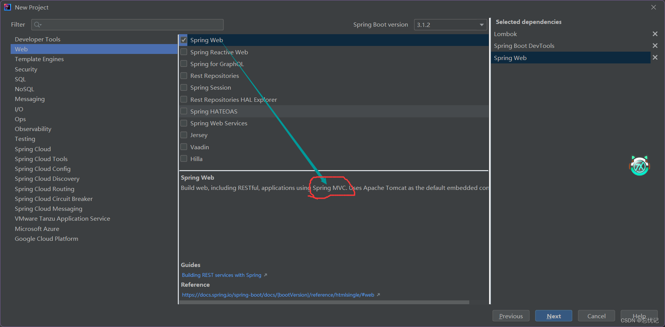Image resolution: width=665 pixels, height=327 pixels.
Task: Select the Developer Tools category
Action: (x=38, y=39)
